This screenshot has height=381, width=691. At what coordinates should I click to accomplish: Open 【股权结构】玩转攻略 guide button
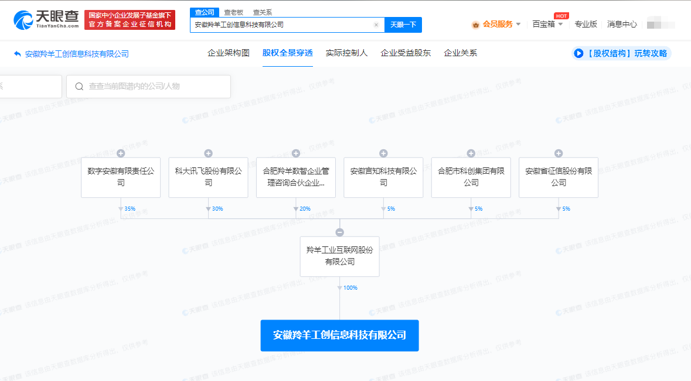coord(621,53)
